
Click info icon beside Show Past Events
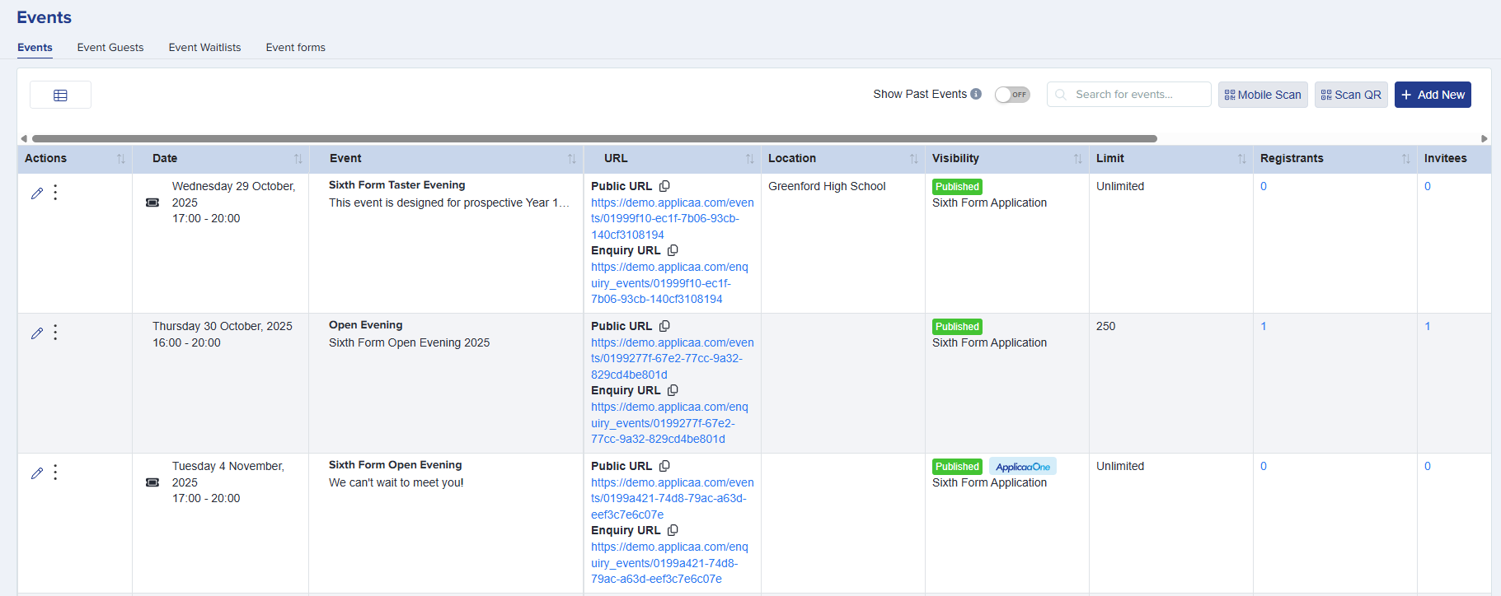pyautogui.click(x=976, y=94)
